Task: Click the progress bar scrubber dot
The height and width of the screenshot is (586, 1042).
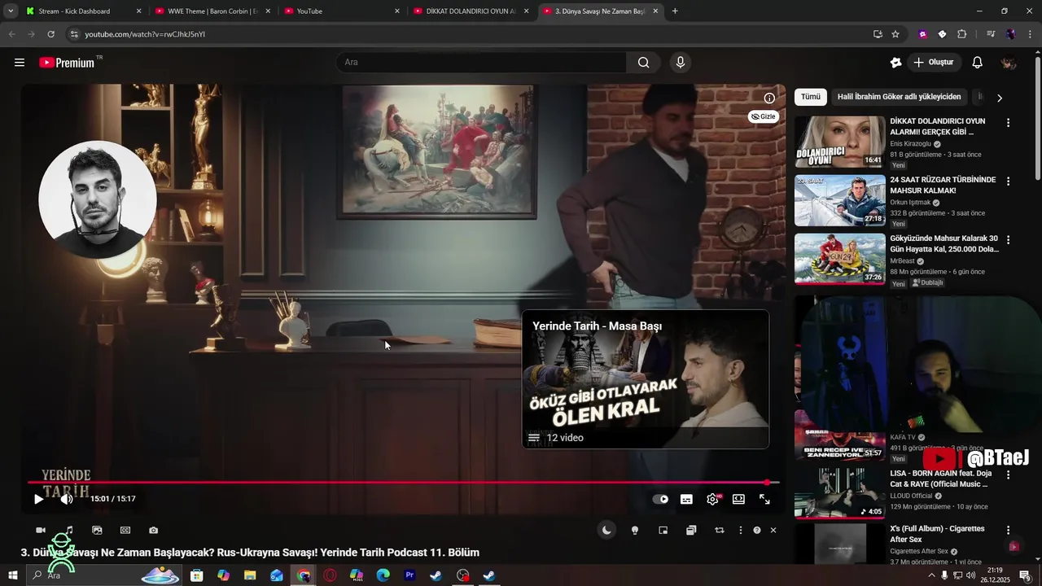Action: click(767, 483)
